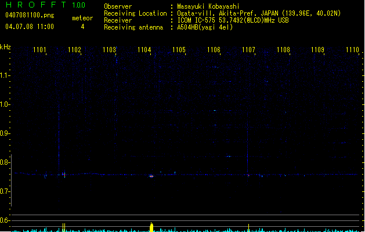The height and width of the screenshot is (232, 365).
Task: Click the meteor label
Action: pyautogui.click(x=82, y=18)
